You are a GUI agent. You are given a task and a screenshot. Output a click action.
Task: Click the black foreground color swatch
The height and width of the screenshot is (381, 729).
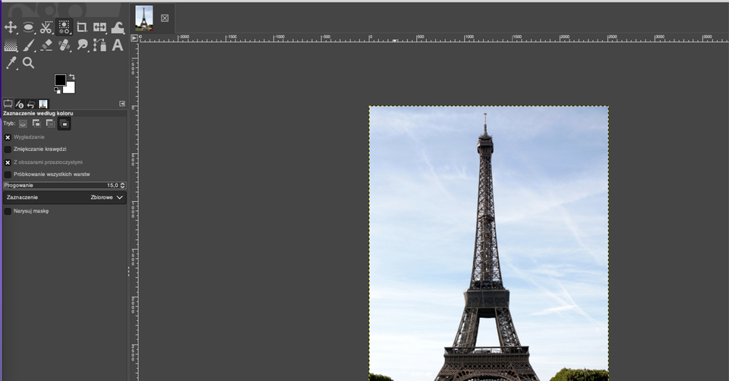[59, 80]
